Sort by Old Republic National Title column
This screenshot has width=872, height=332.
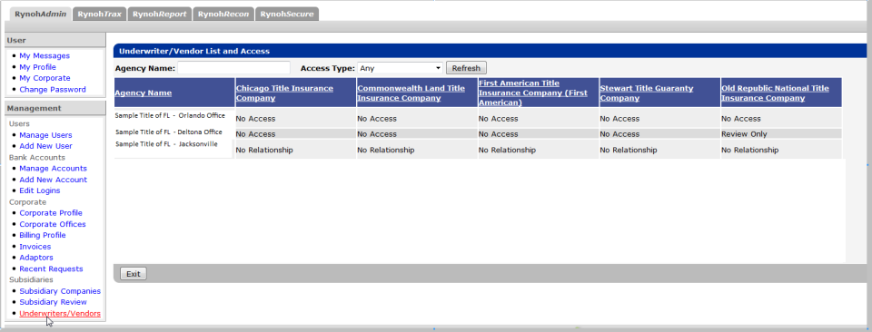point(775,93)
